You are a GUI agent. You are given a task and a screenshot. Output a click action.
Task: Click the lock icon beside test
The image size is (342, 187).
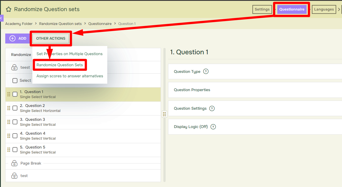[x=14, y=176]
